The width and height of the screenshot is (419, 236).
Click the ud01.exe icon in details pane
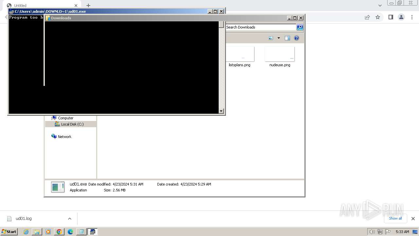(x=58, y=187)
